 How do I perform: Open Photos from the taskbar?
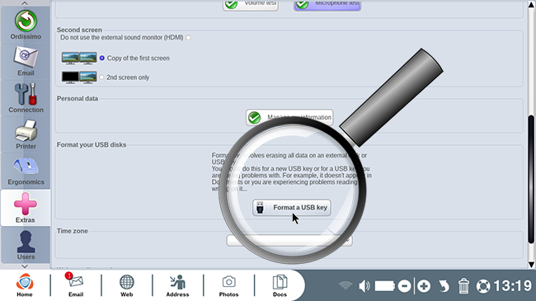[228, 285]
